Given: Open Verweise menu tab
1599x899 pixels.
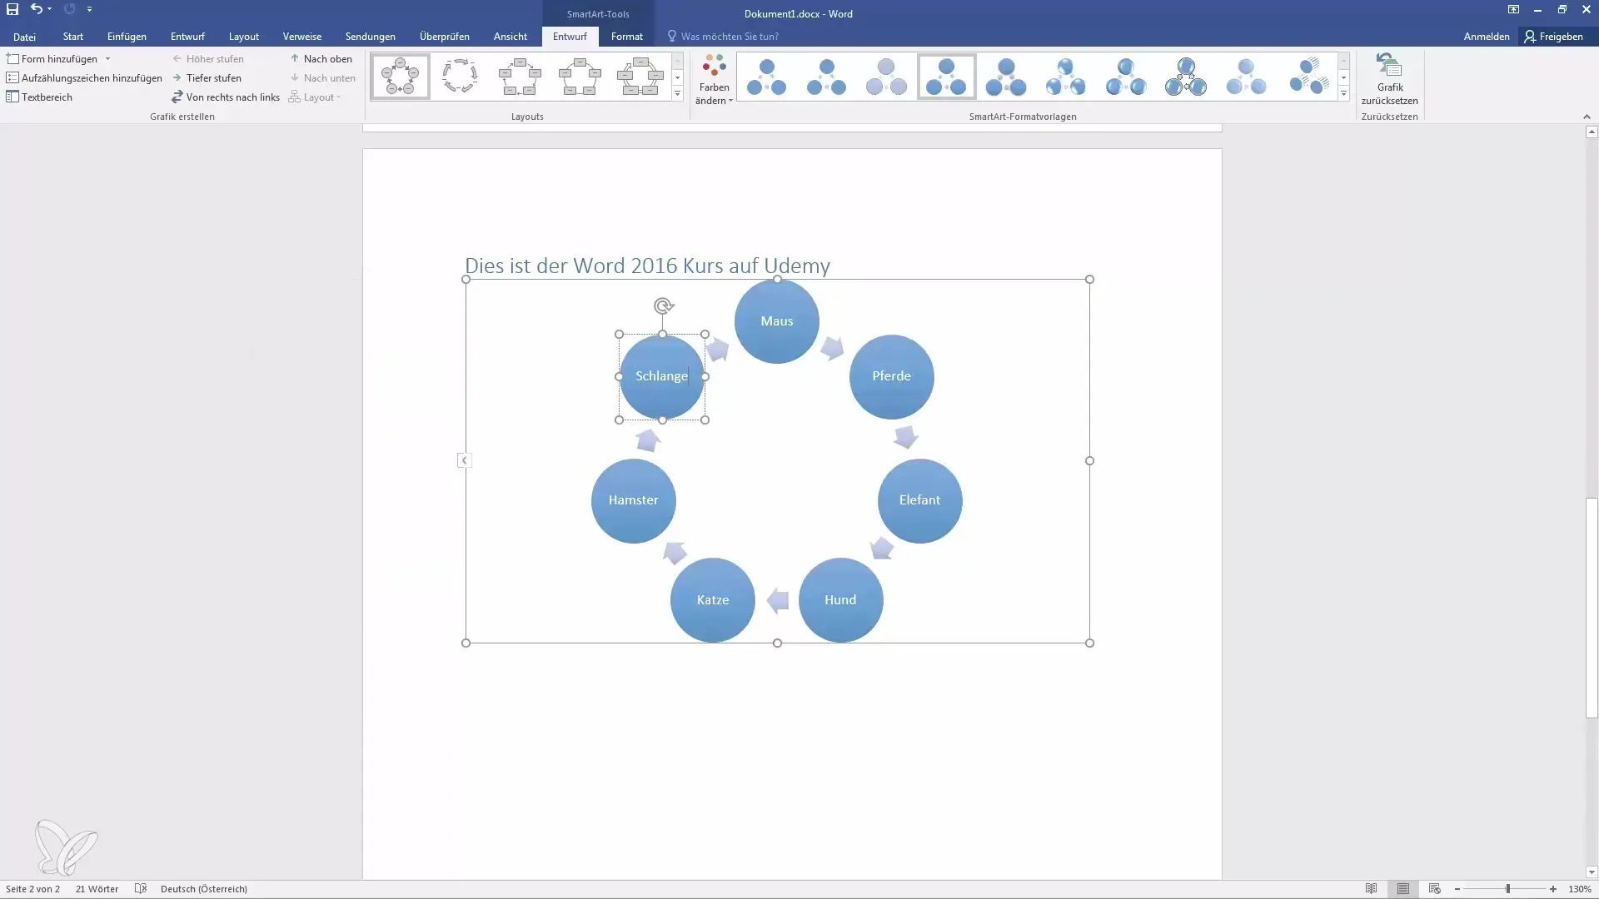Looking at the screenshot, I should point(302,37).
